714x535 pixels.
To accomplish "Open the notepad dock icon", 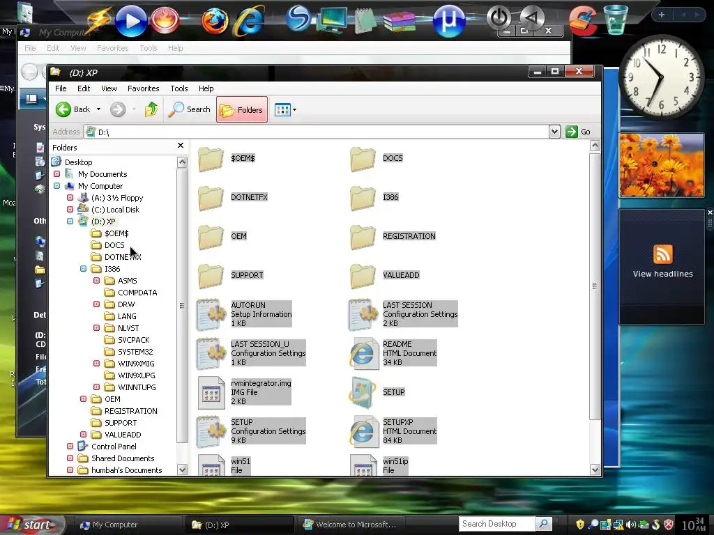I will pyautogui.click(x=365, y=20).
